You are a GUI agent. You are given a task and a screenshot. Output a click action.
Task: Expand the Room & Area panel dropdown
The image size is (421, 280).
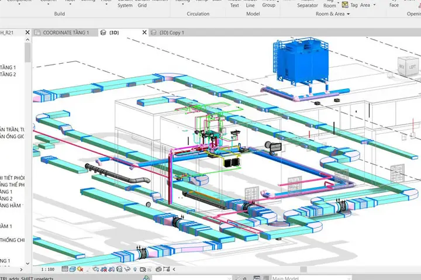coord(348,14)
